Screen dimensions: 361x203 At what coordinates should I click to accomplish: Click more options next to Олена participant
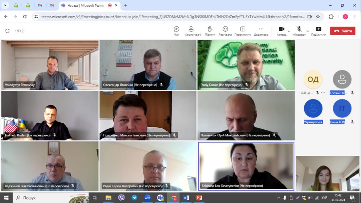coord(323,93)
